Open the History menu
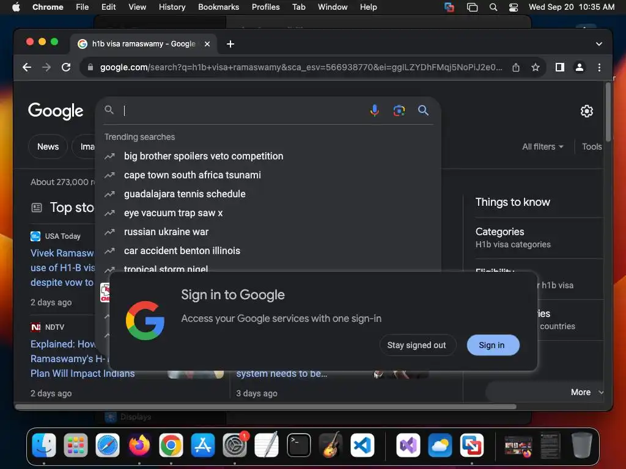This screenshot has height=469, width=626. 172,7
